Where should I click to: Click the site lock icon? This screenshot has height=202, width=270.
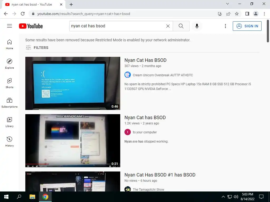pyautogui.click(x=33, y=14)
